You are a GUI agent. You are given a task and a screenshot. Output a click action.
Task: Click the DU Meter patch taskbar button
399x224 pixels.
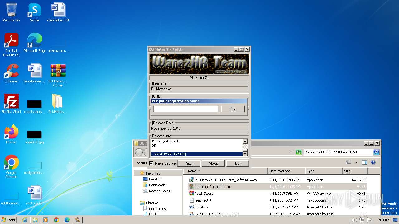[x=78, y=220]
